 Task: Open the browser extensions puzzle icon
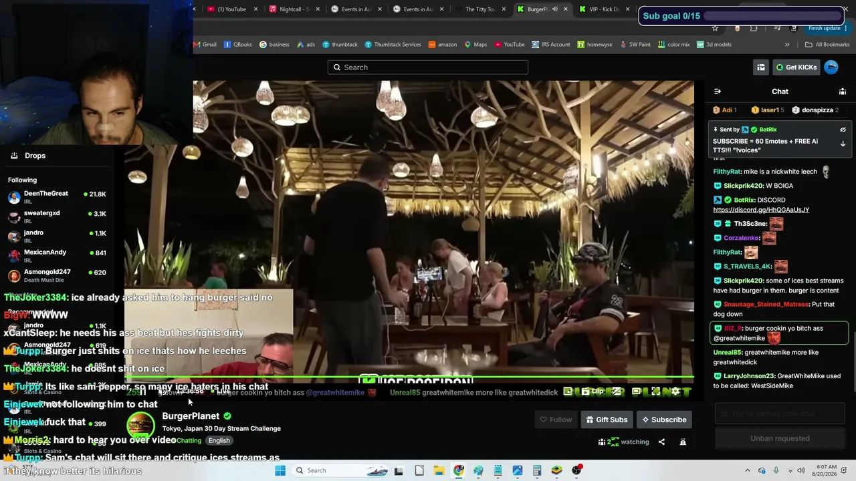[x=754, y=28]
